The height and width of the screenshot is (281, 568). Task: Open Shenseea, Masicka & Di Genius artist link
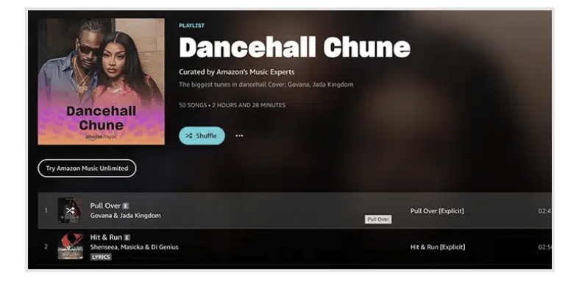(135, 247)
